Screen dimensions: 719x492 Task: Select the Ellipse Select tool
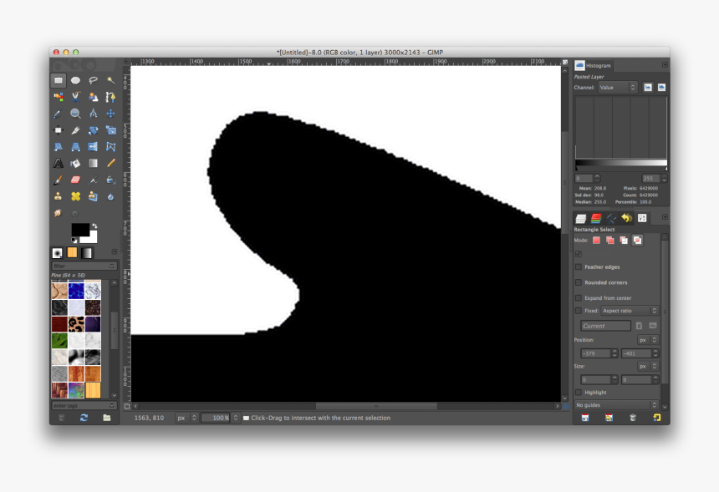point(75,79)
